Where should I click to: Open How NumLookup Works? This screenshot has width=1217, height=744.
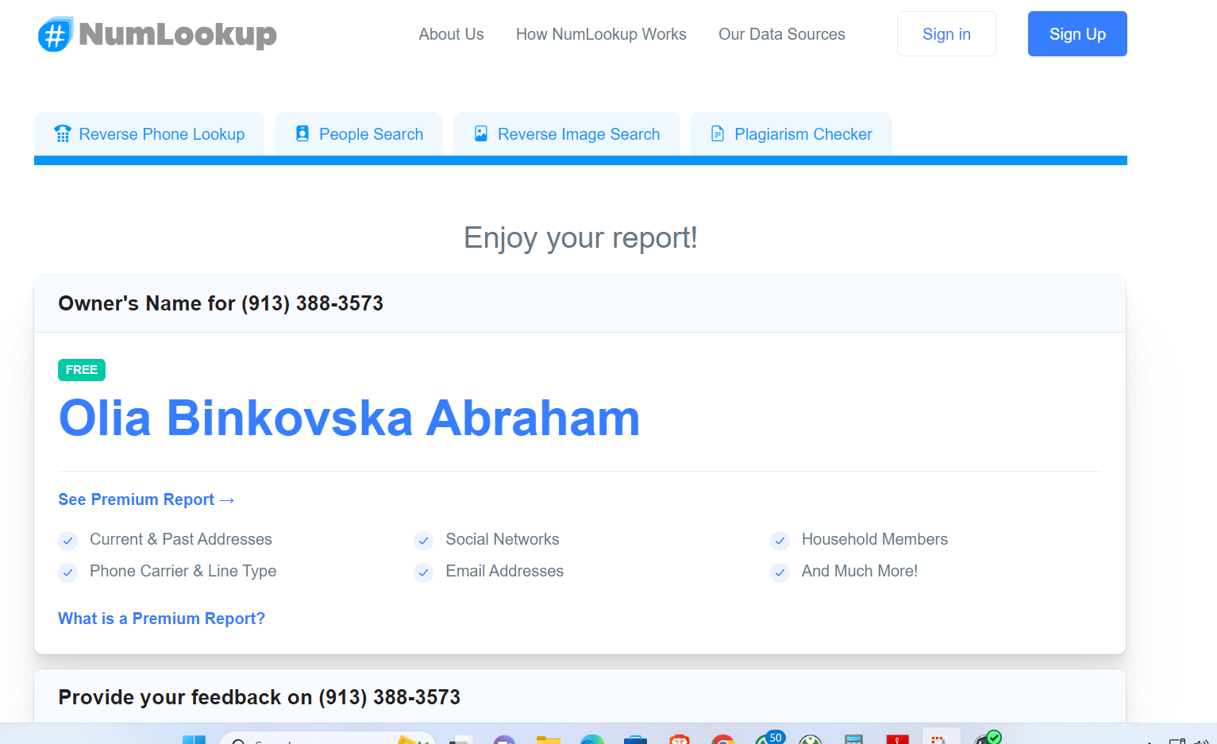[601, 34]
